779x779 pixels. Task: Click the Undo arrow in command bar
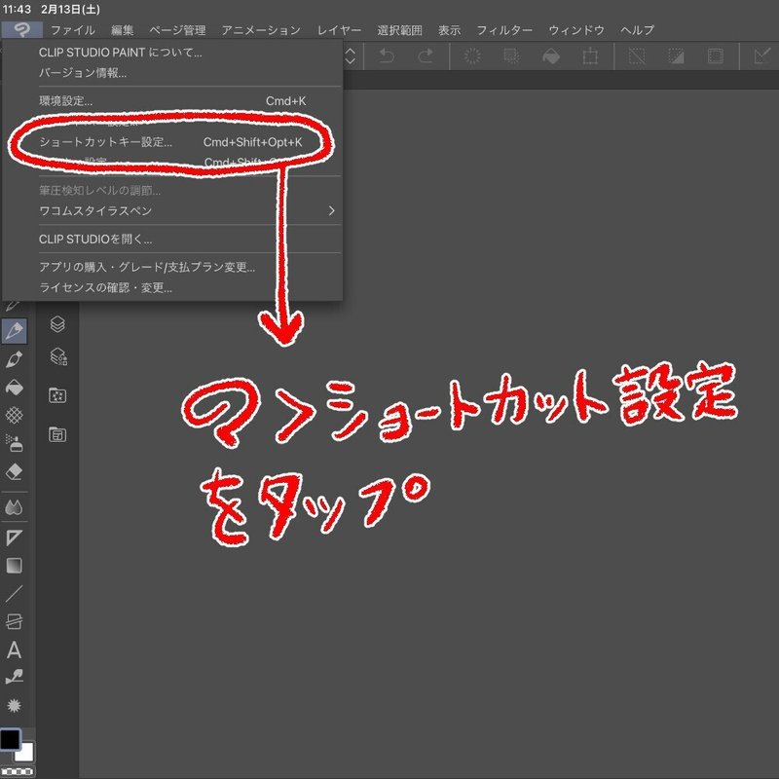pyautogui.click(x=386, y=56)
